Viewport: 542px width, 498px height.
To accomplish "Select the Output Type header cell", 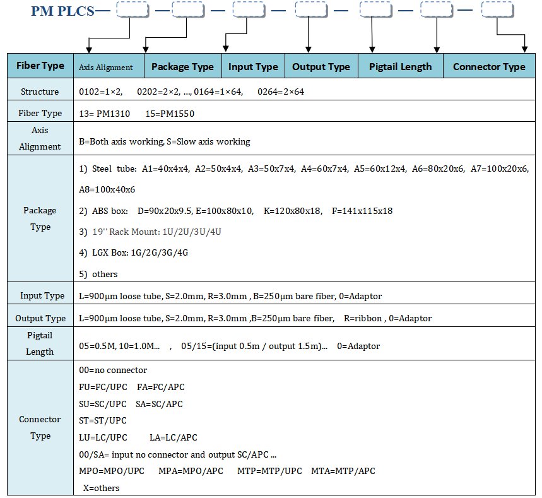I will (x=321, y=66).
